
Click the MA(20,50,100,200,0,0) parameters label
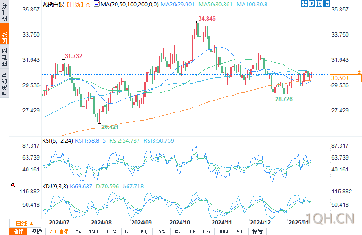129,4
